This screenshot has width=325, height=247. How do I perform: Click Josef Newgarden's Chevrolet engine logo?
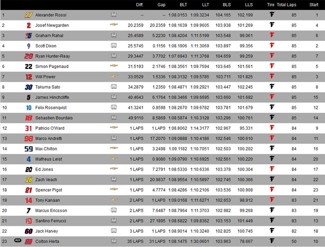114,24
